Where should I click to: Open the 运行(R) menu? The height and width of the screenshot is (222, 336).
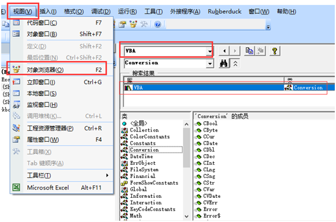click(127, 11)
